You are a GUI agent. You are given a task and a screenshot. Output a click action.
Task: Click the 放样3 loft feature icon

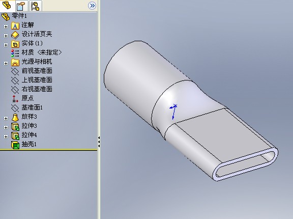(x=15, y=118)
